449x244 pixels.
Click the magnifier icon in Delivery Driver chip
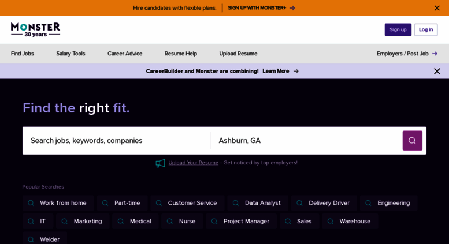coord(299,203)
